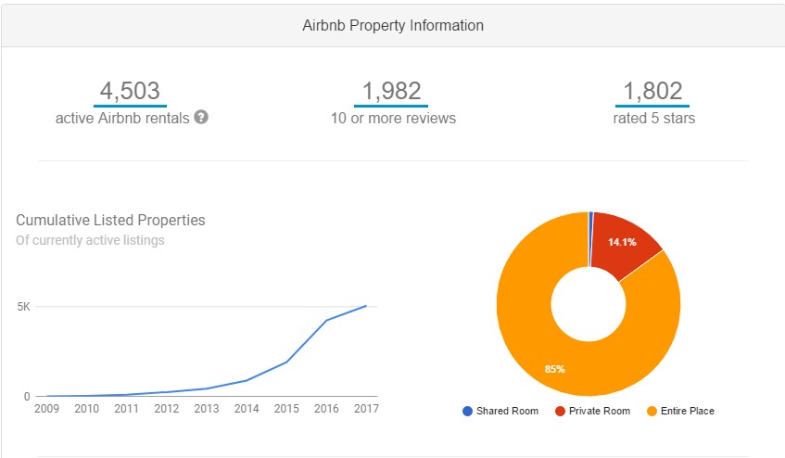Viewport: 785px width, 458px height.
Task: Click the 'active Airbnb rentals' label
Action: 122,118
